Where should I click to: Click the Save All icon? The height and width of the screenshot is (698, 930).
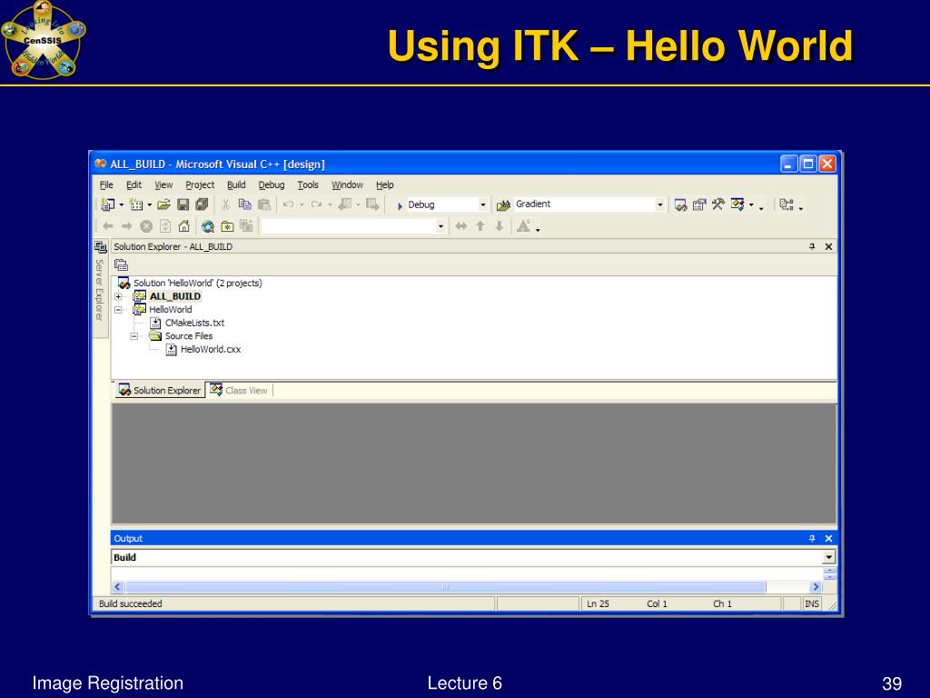pyautogui.click(x=202, y=204)
